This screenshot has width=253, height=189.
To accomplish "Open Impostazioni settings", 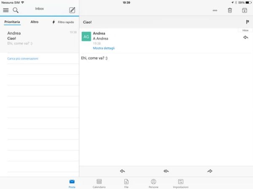I will [180, 183].
